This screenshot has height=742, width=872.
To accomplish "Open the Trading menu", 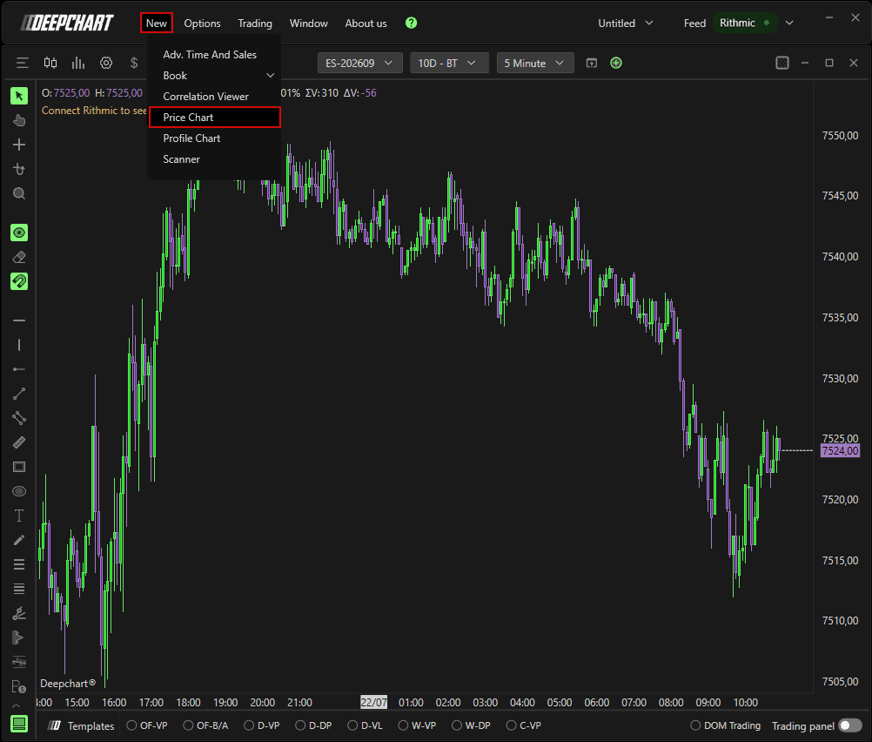I will click(x=255, y=23).
